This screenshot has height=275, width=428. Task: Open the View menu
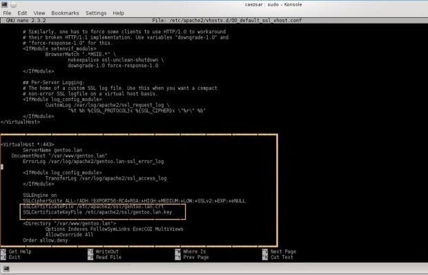(x=39, y=13)
